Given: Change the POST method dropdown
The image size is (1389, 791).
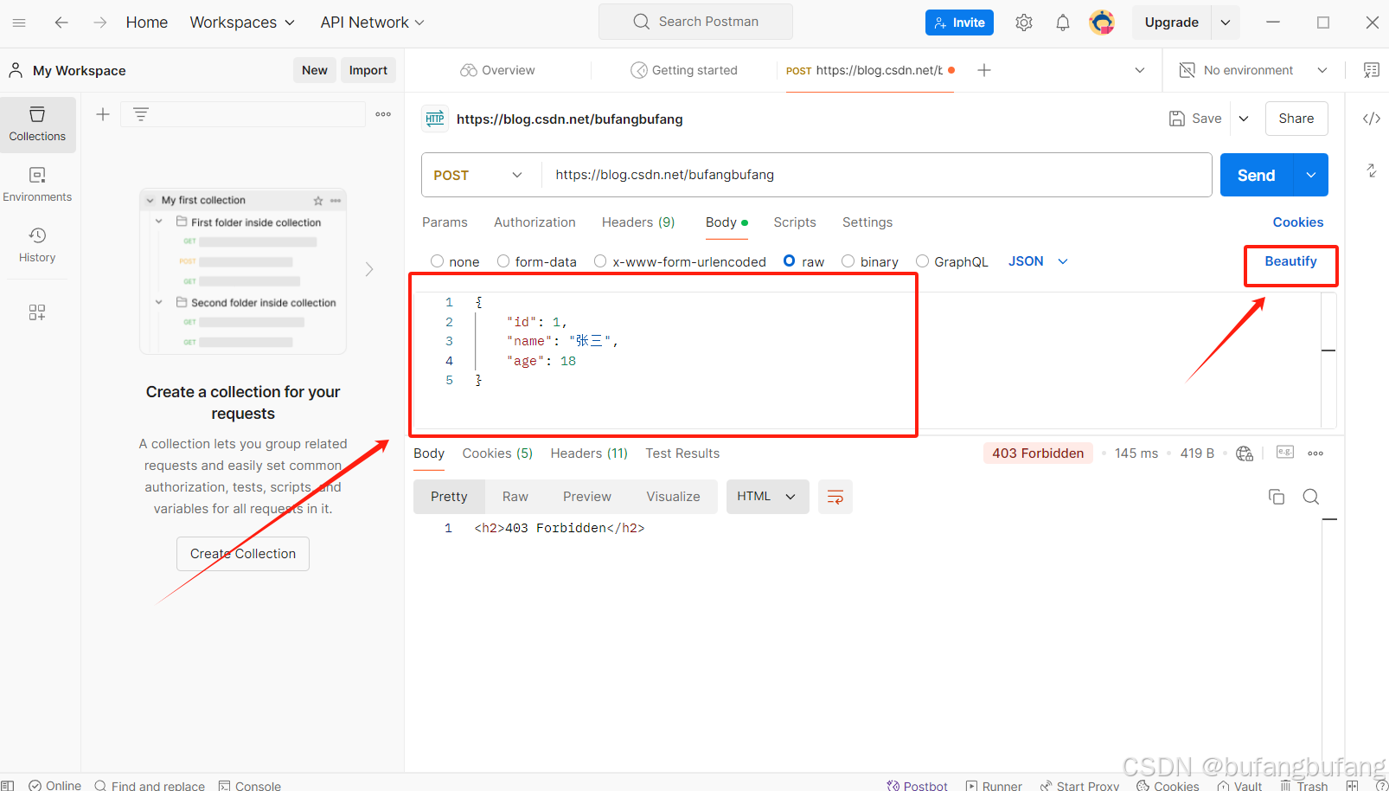Looking at the screenshot, I should 478,175.
